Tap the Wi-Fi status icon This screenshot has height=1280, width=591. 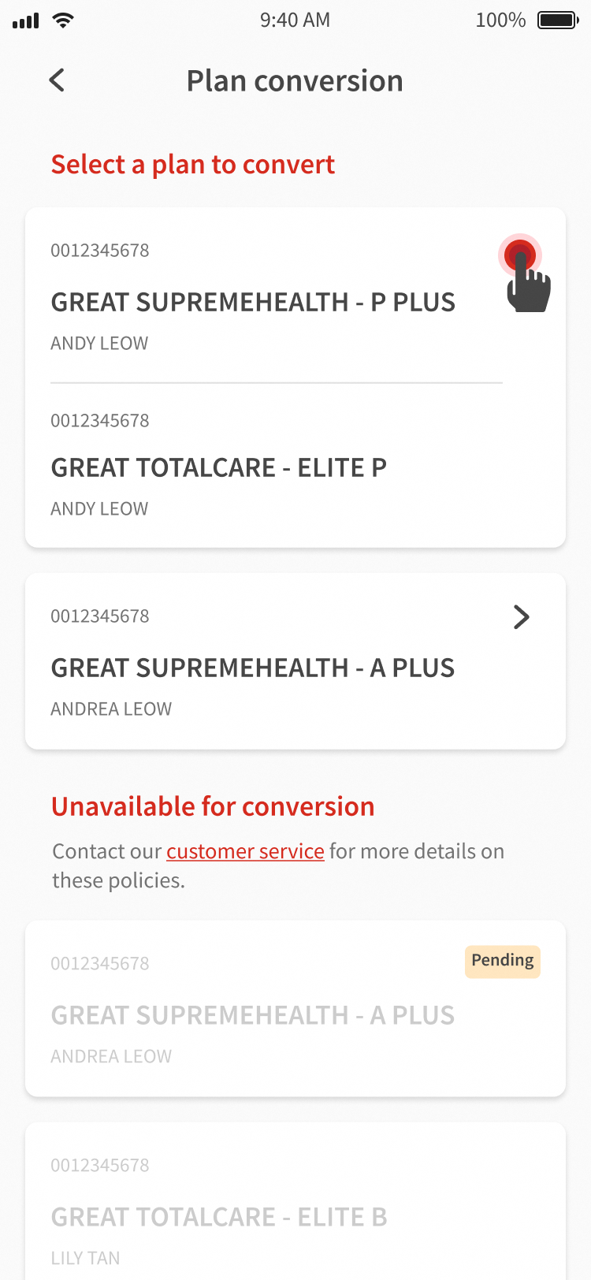tap(63, 20)
